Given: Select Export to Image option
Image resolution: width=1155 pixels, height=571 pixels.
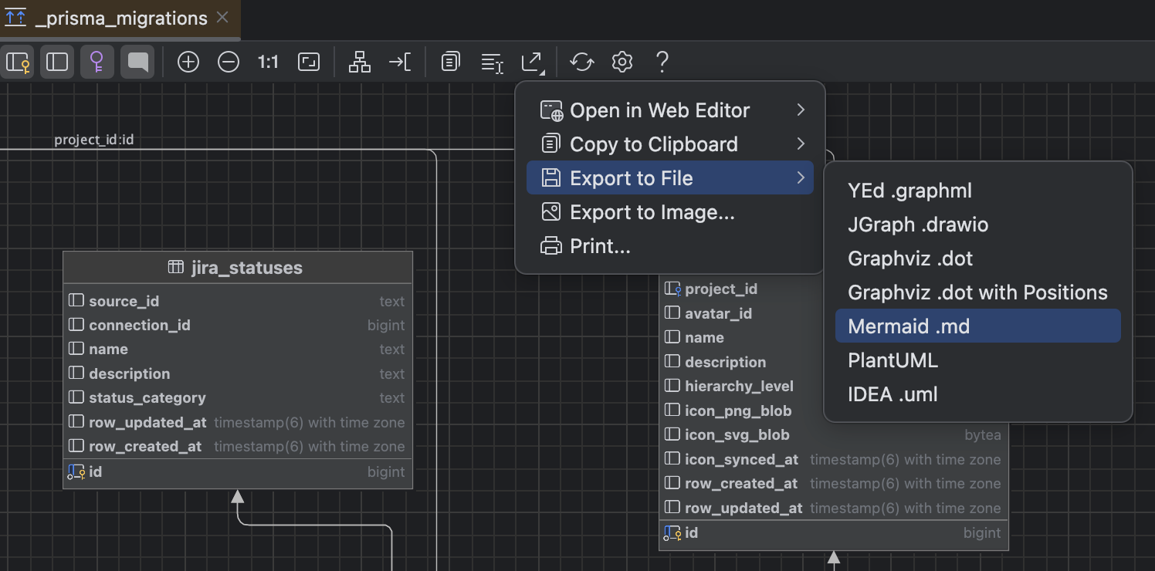Looking at the screenshot, I should point(652,212).
